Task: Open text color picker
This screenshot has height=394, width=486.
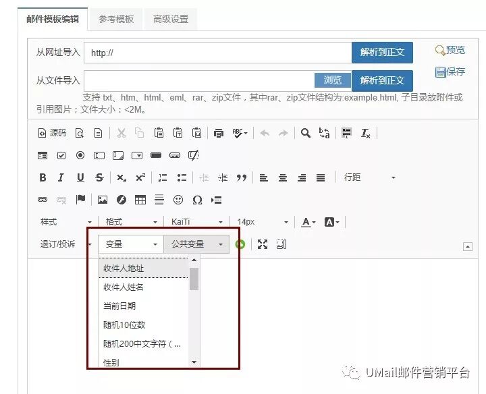Action: (x=308, y=222)
